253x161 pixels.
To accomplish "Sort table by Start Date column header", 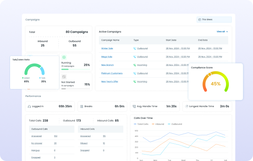I will 170,40.
